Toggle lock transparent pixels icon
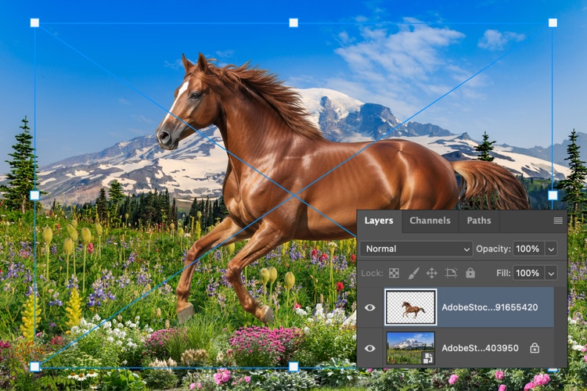 point(394,273)
